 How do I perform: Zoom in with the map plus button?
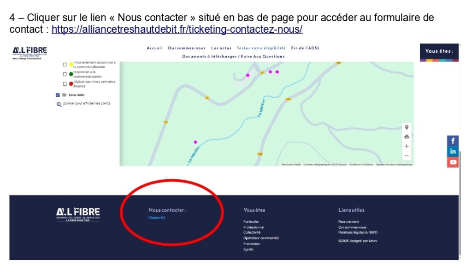(x=407, y=146)
